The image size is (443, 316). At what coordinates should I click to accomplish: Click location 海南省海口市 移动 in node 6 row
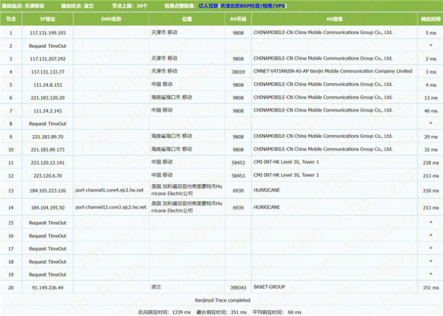pyautogui.click(x=171, y=98)
